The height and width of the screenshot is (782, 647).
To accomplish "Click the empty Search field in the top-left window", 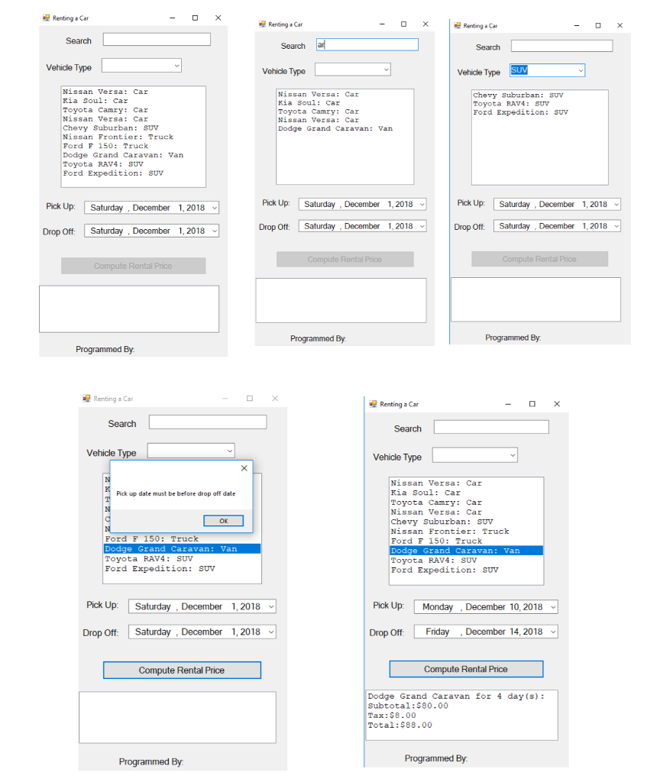I will (x=156, y=39).
